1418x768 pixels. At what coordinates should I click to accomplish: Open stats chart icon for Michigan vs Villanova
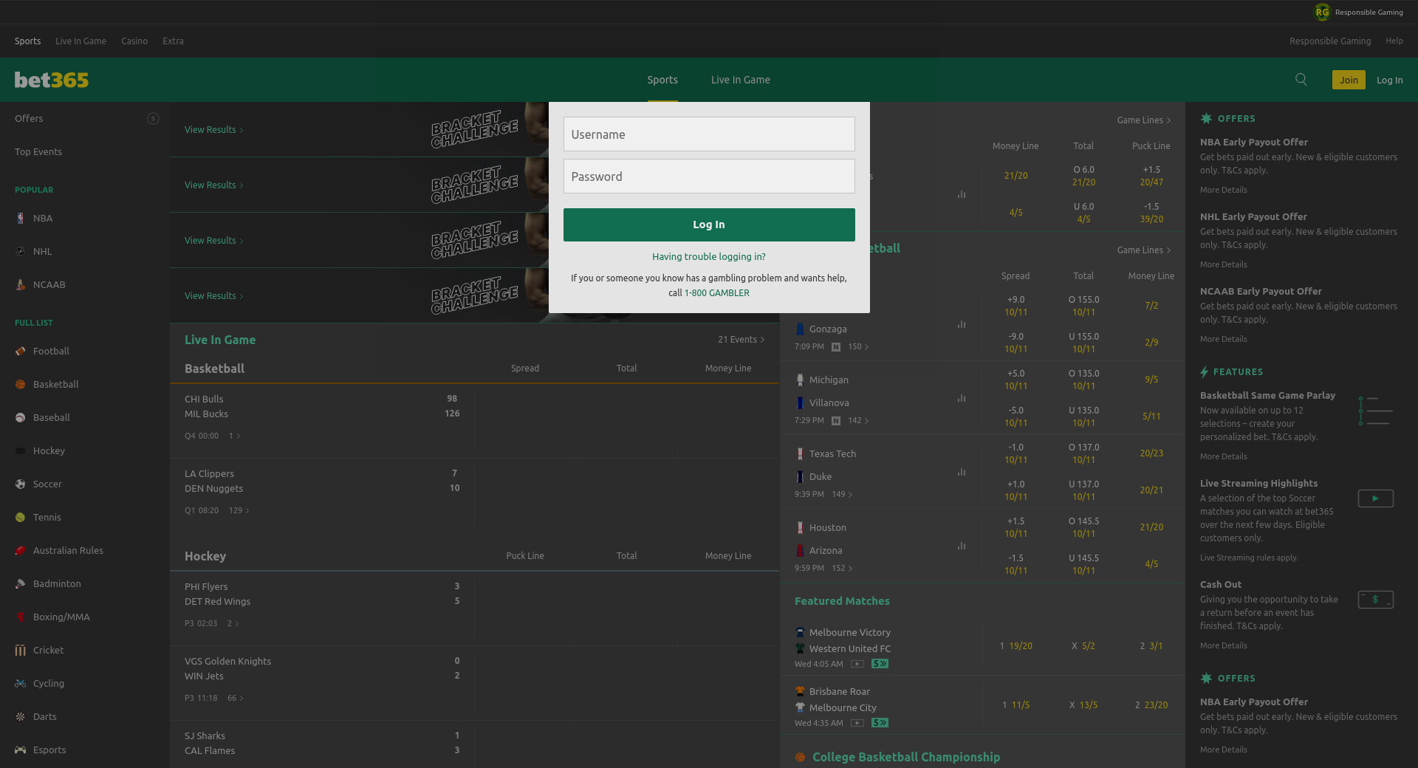[961, 398]
